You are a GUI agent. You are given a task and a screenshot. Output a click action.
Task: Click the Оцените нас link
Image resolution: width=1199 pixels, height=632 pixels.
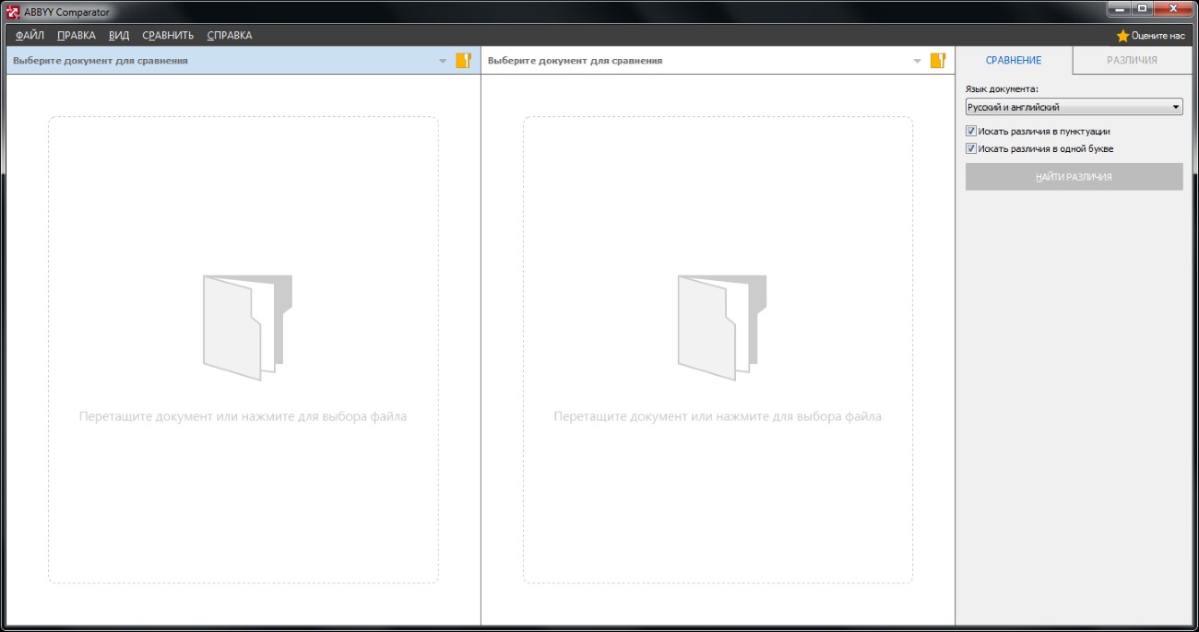click(x=1157, y=36)
